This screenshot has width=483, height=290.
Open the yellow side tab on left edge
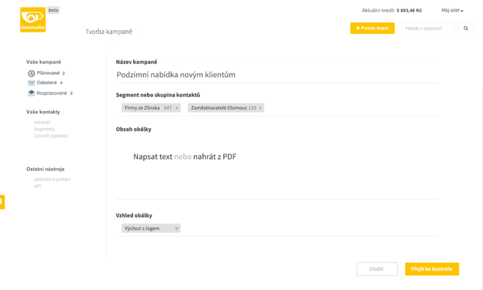point(2,202)
